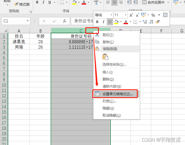This screenshot has width=185, height=145.
Task: Choose Copy 复制(C) from context menu
Action: pos(116,42)
